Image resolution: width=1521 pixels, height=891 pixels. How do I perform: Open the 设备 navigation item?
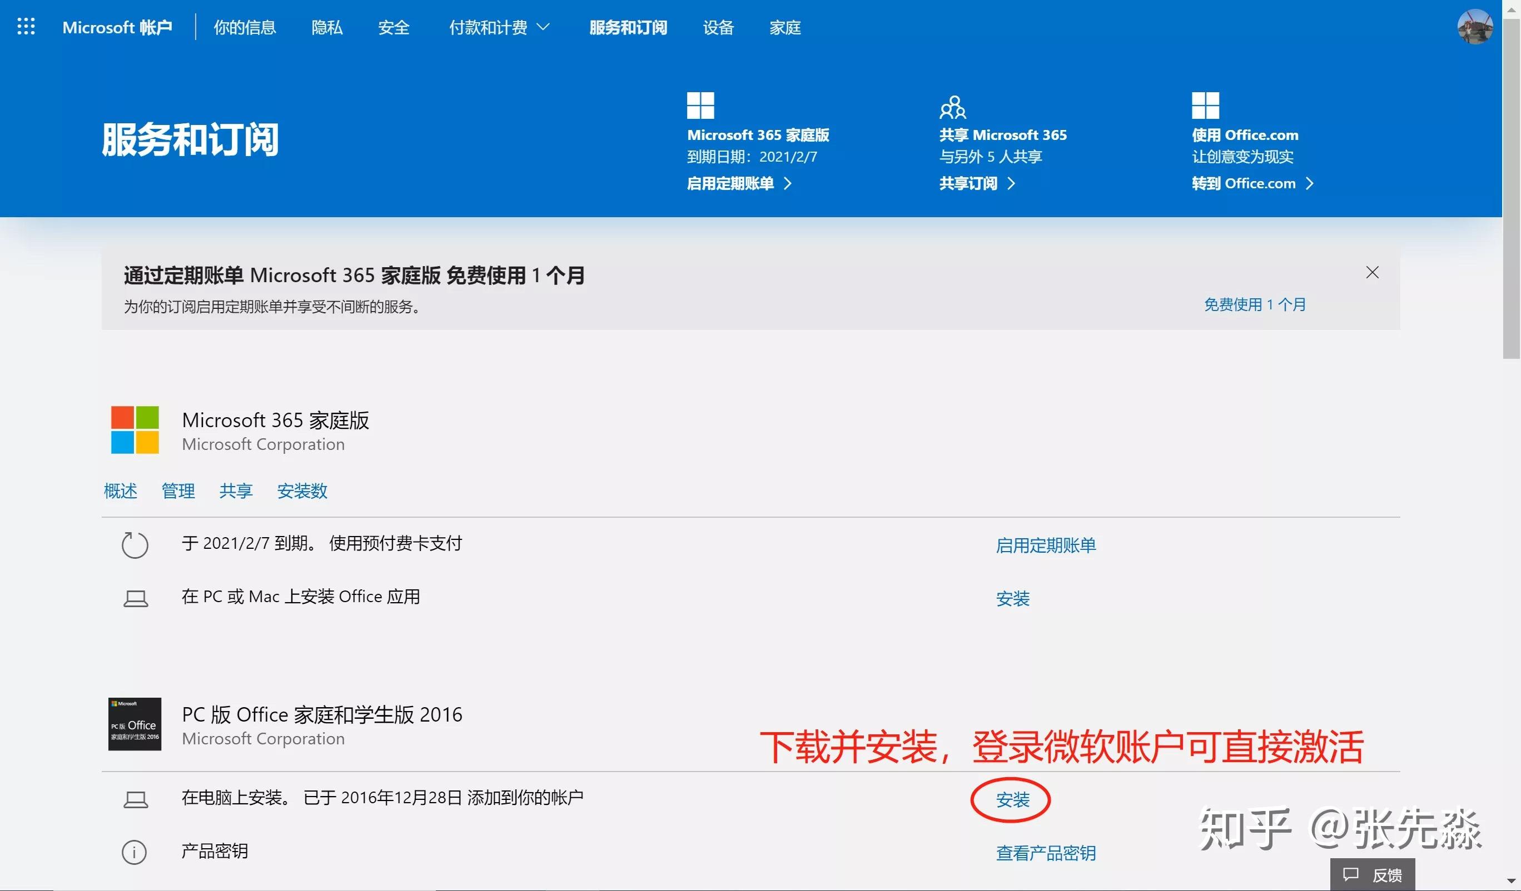point(718,27)
